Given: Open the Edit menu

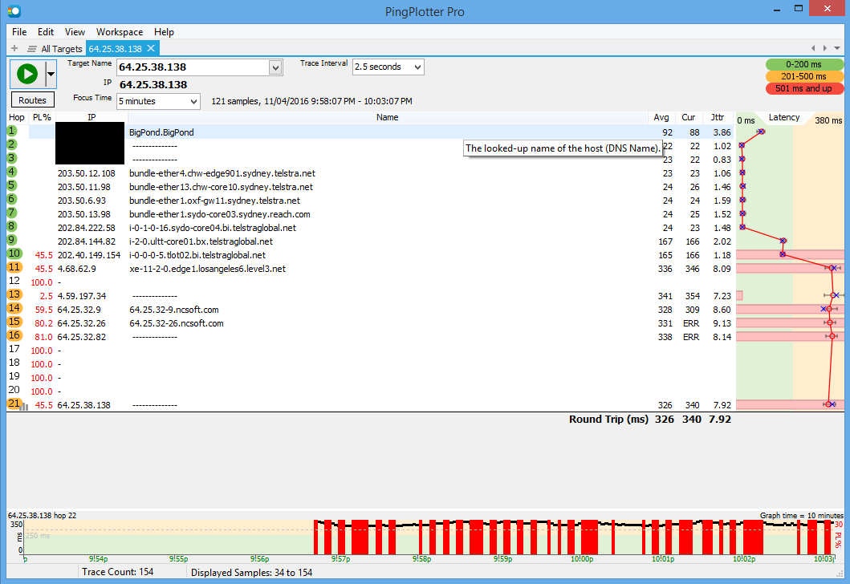Looking at the screenshot, I should tap(46, 32).
